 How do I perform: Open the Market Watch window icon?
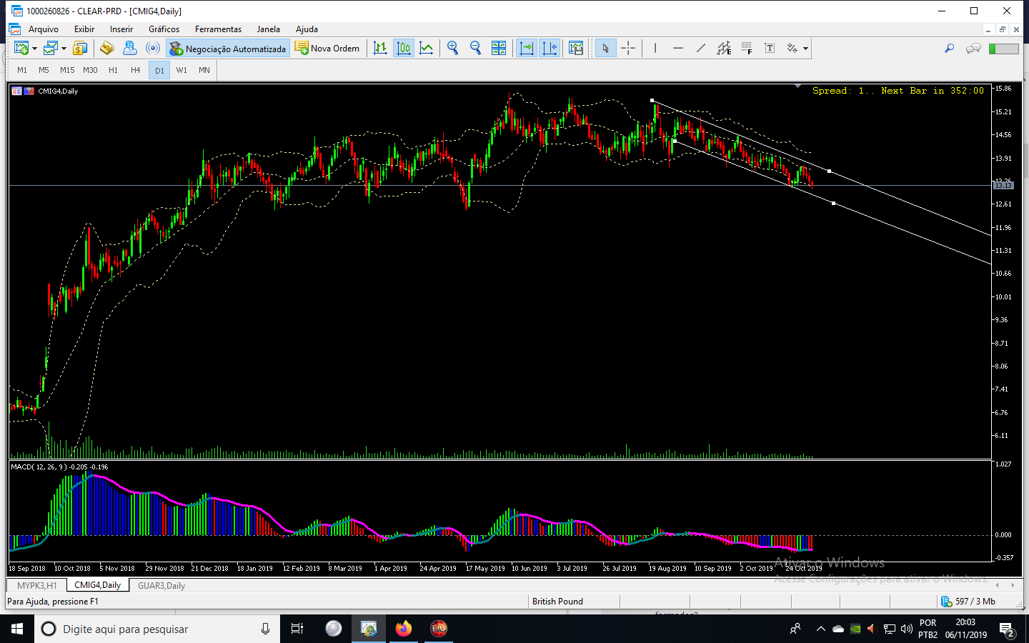(x=80, y=49)
